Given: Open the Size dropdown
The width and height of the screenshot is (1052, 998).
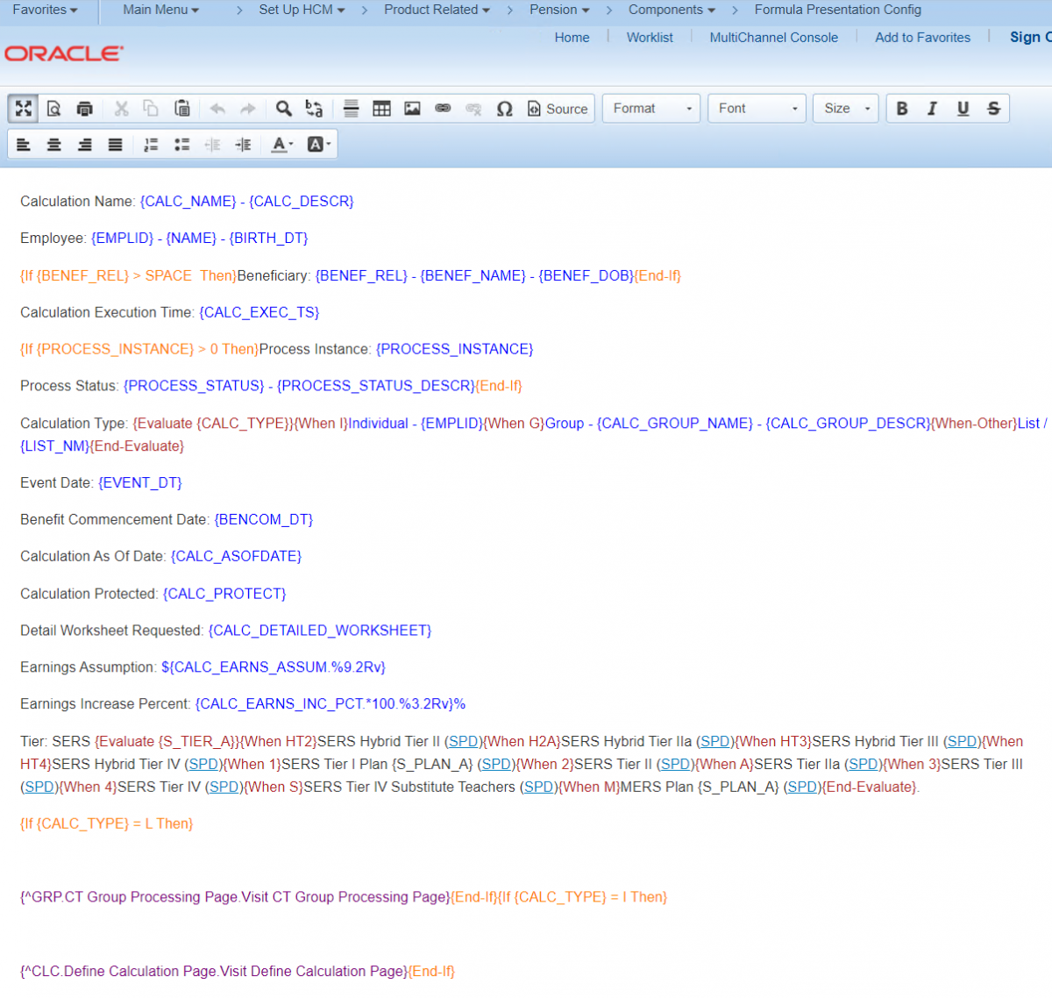Looking at the screenshot, I should pos(846,109).
